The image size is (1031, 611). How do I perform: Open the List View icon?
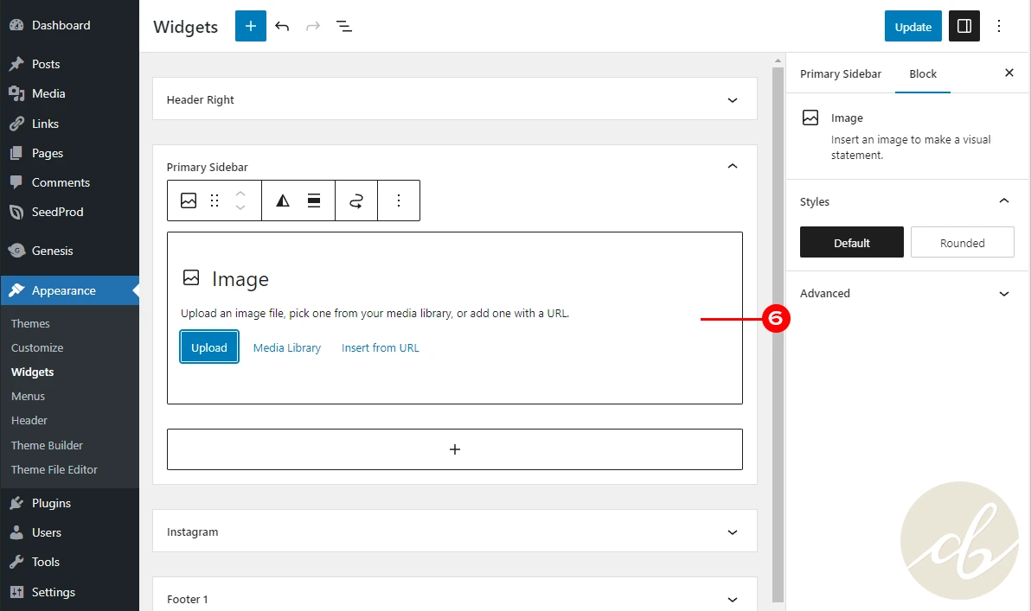click(x=344, y=26)
